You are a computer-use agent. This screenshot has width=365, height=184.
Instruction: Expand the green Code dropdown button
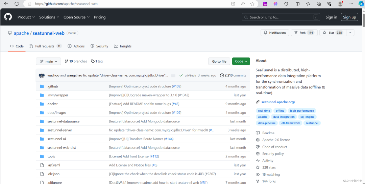[241, 61]
